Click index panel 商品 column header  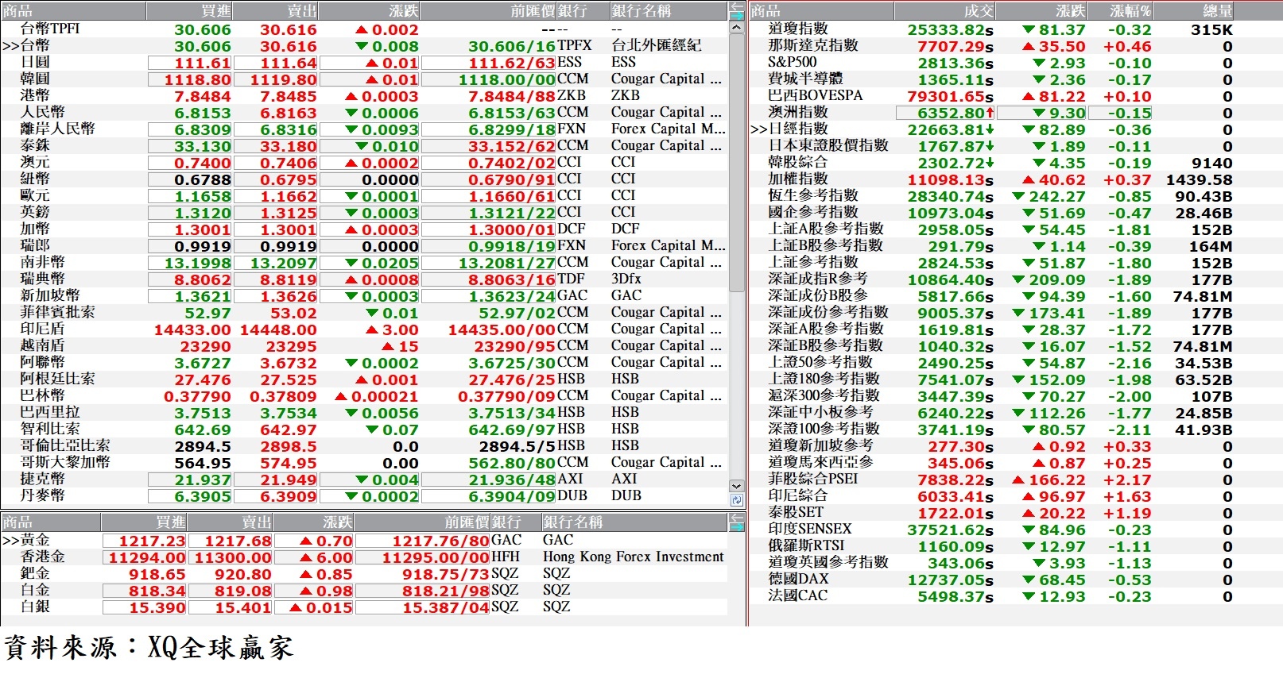pos(821,11)
